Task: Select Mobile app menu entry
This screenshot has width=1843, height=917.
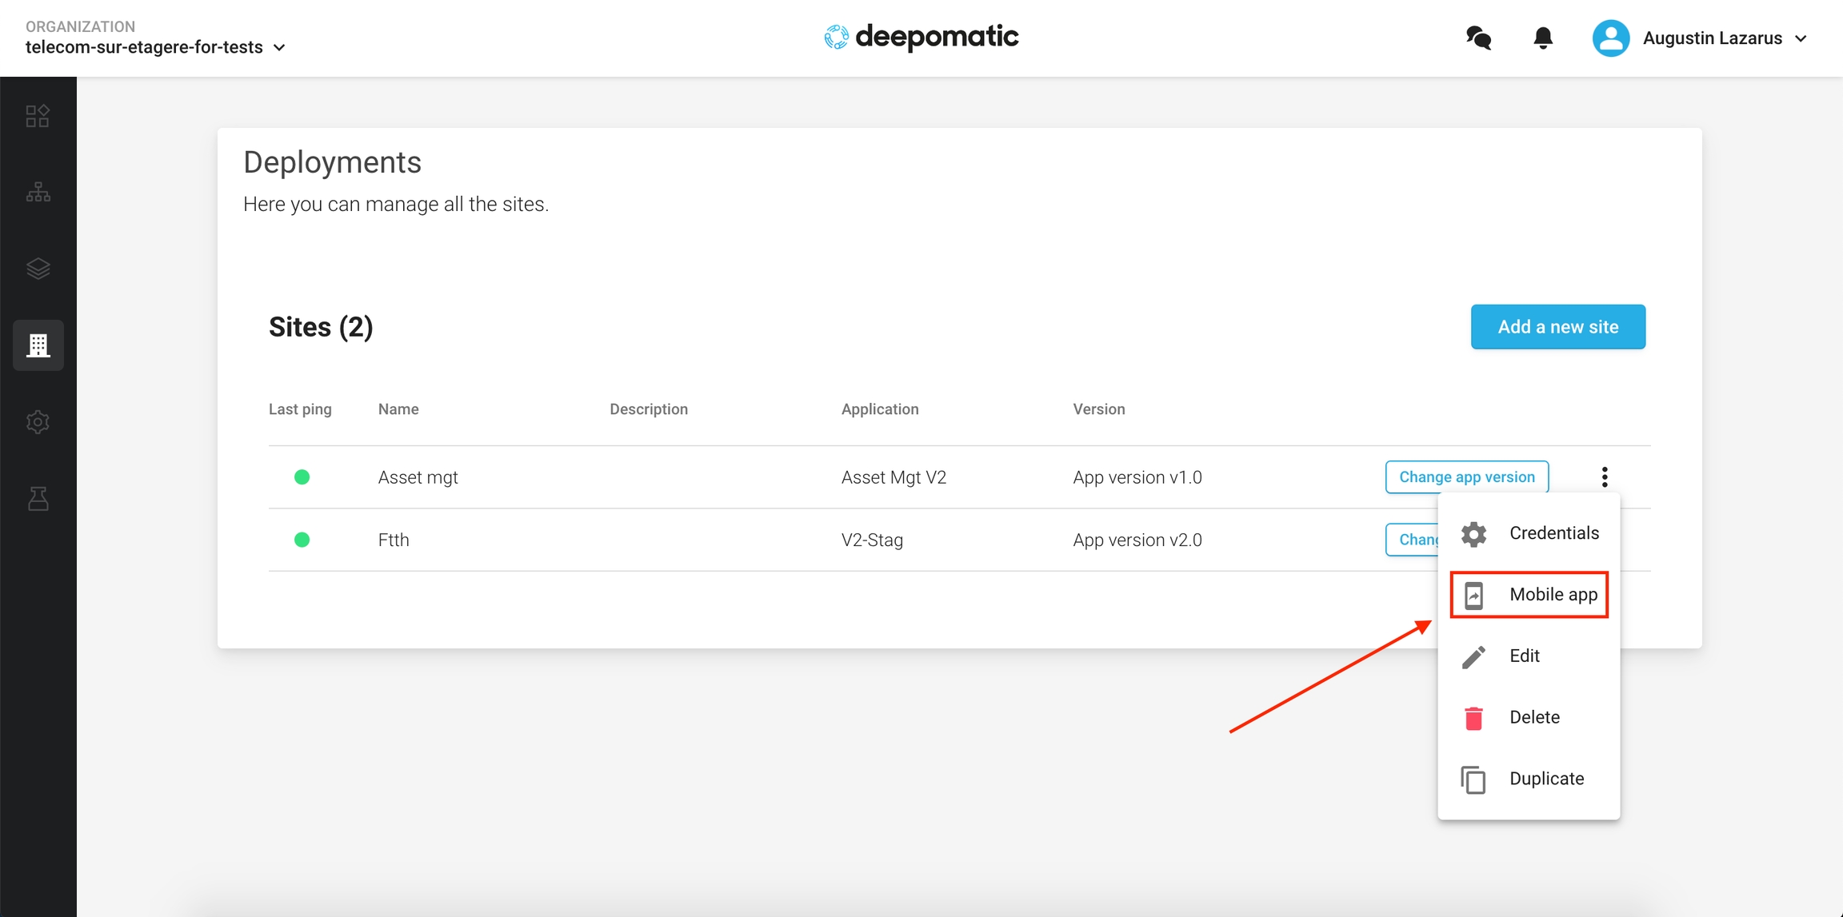Action: [1529, 595]
